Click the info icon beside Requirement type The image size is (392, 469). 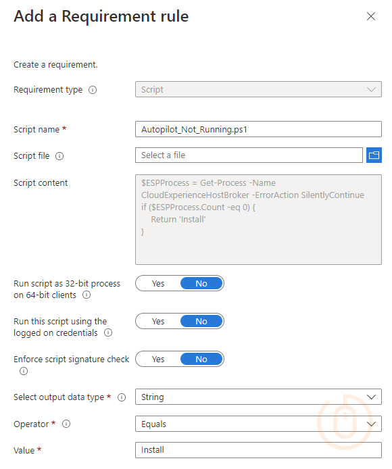[93, 90]
